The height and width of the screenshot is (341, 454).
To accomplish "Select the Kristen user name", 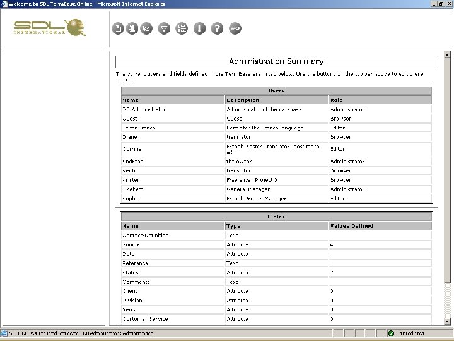I will (x=131, y=180).
